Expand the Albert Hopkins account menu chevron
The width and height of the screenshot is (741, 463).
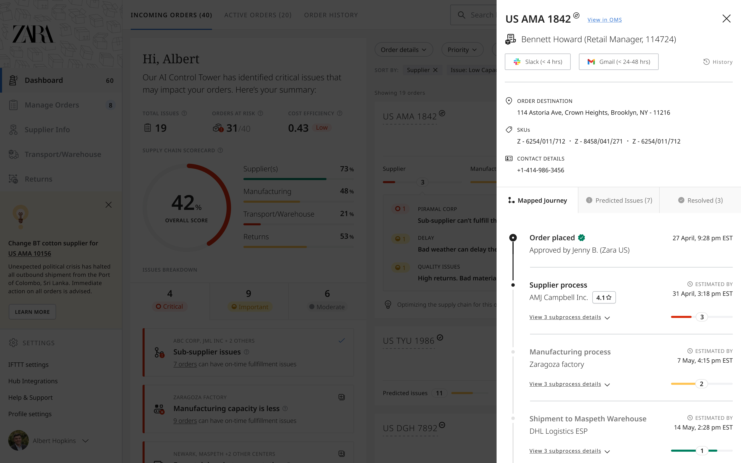86,441
